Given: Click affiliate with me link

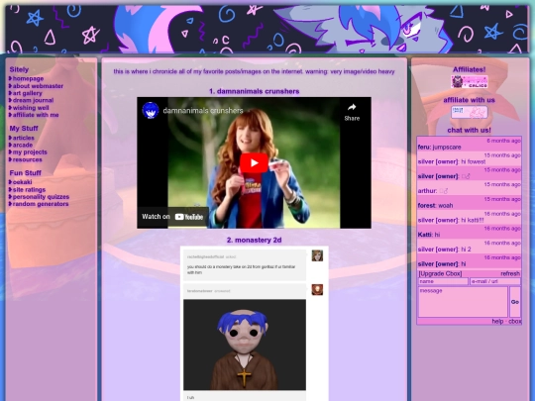Looking at the screenshot, I should [36, 115].
